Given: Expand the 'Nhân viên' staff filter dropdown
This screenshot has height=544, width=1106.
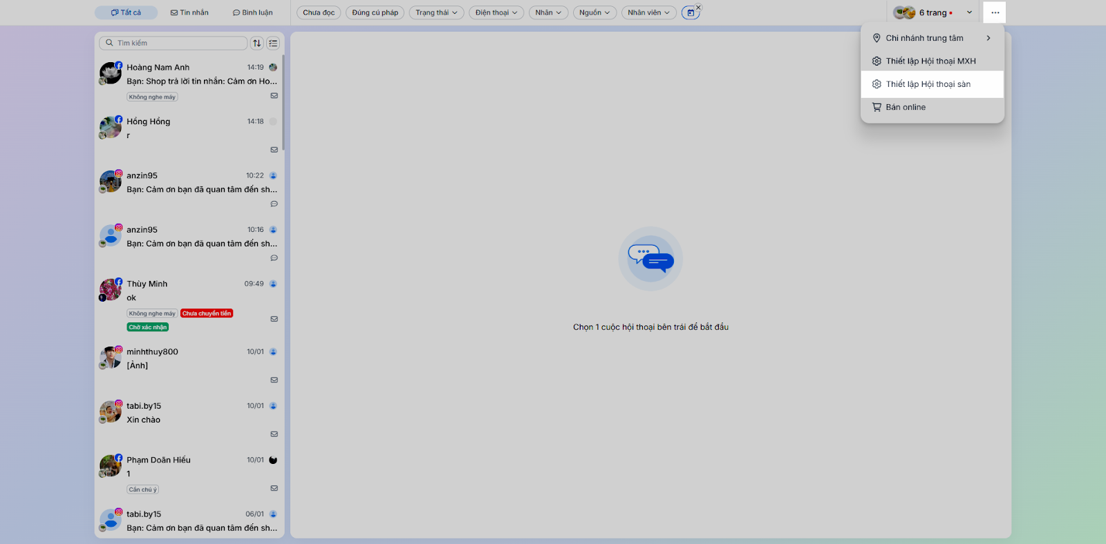Looking at the screenshot, I should click(648, 12).
